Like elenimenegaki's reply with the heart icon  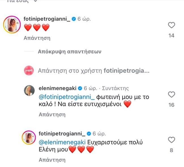[171, 95]
